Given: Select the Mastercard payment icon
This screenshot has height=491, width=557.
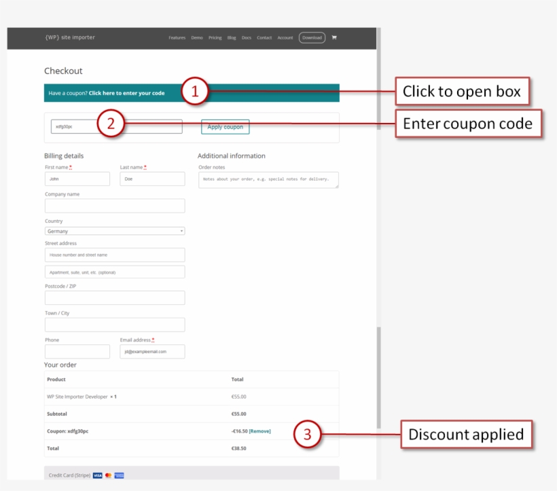Looking at the screenshot, I should (x=107, y=475).
